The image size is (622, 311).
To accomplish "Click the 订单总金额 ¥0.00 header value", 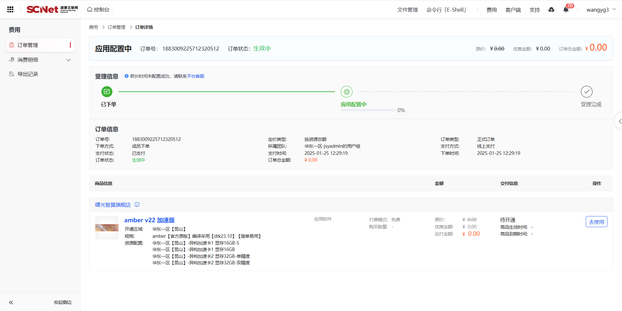I will click(x=596, y=48).
